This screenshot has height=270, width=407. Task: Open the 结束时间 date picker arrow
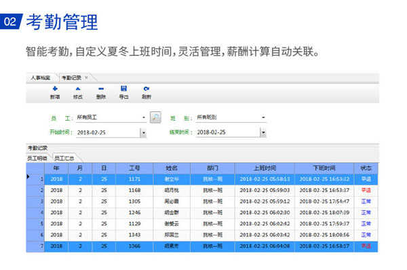click(x=263, y=133)
